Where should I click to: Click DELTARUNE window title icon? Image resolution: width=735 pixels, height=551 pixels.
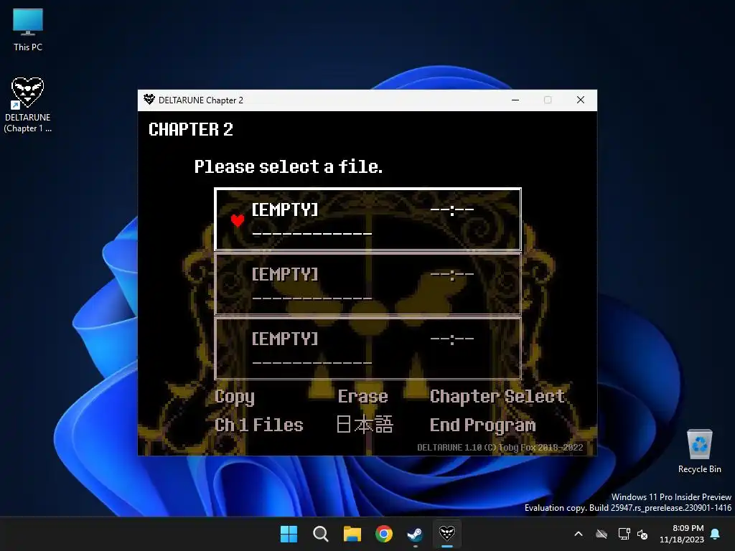[x=149, y=99]
